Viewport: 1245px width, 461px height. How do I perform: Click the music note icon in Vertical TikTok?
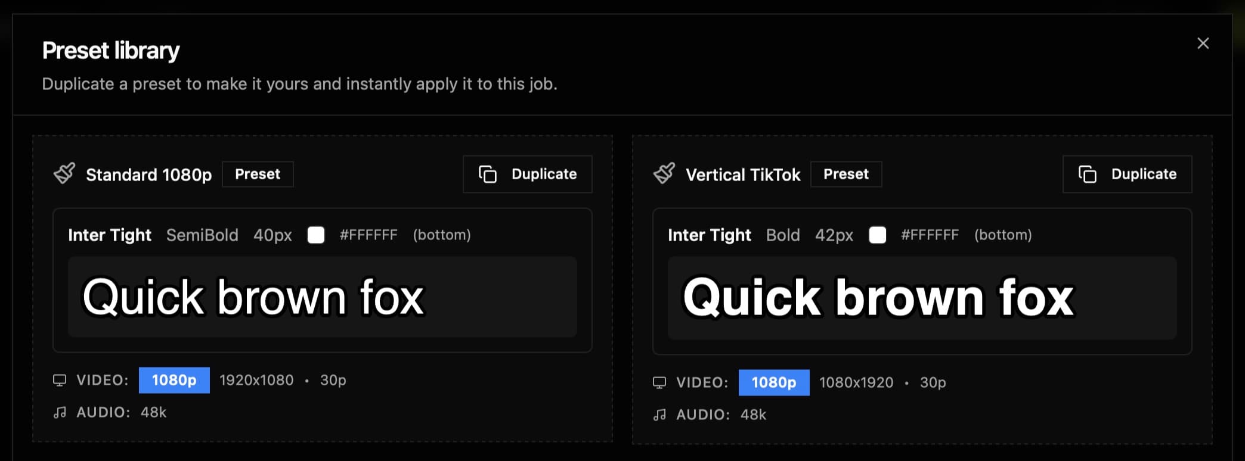(659, 415)
